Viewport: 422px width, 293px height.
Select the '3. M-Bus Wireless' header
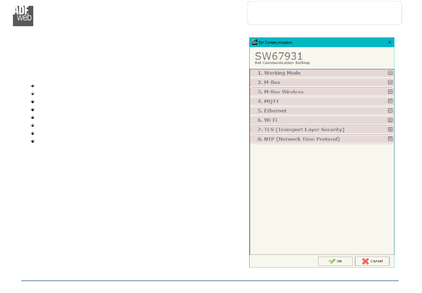[x=322, y=92]
